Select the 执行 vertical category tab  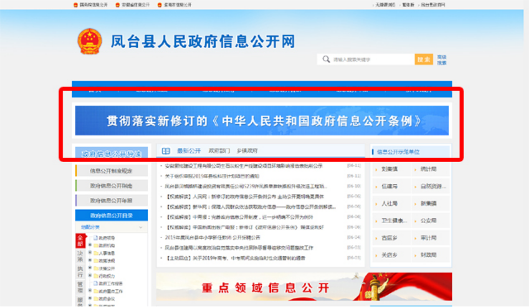tap(79, 272)
